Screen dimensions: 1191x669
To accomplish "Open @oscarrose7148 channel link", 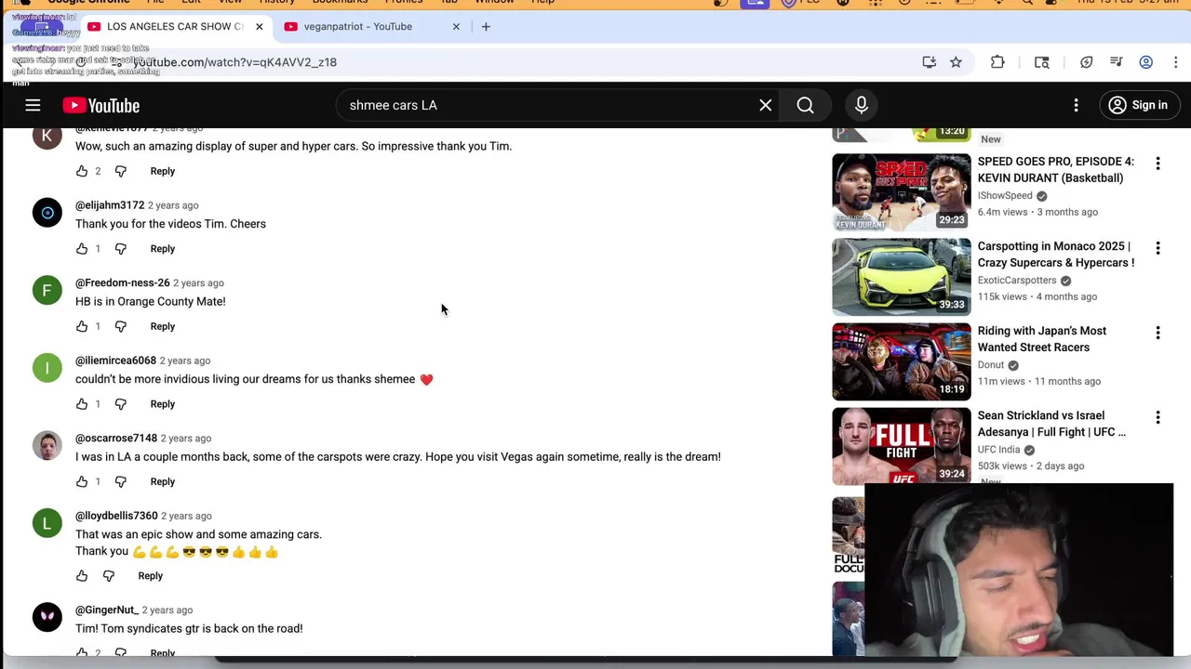I will point(116,438).
